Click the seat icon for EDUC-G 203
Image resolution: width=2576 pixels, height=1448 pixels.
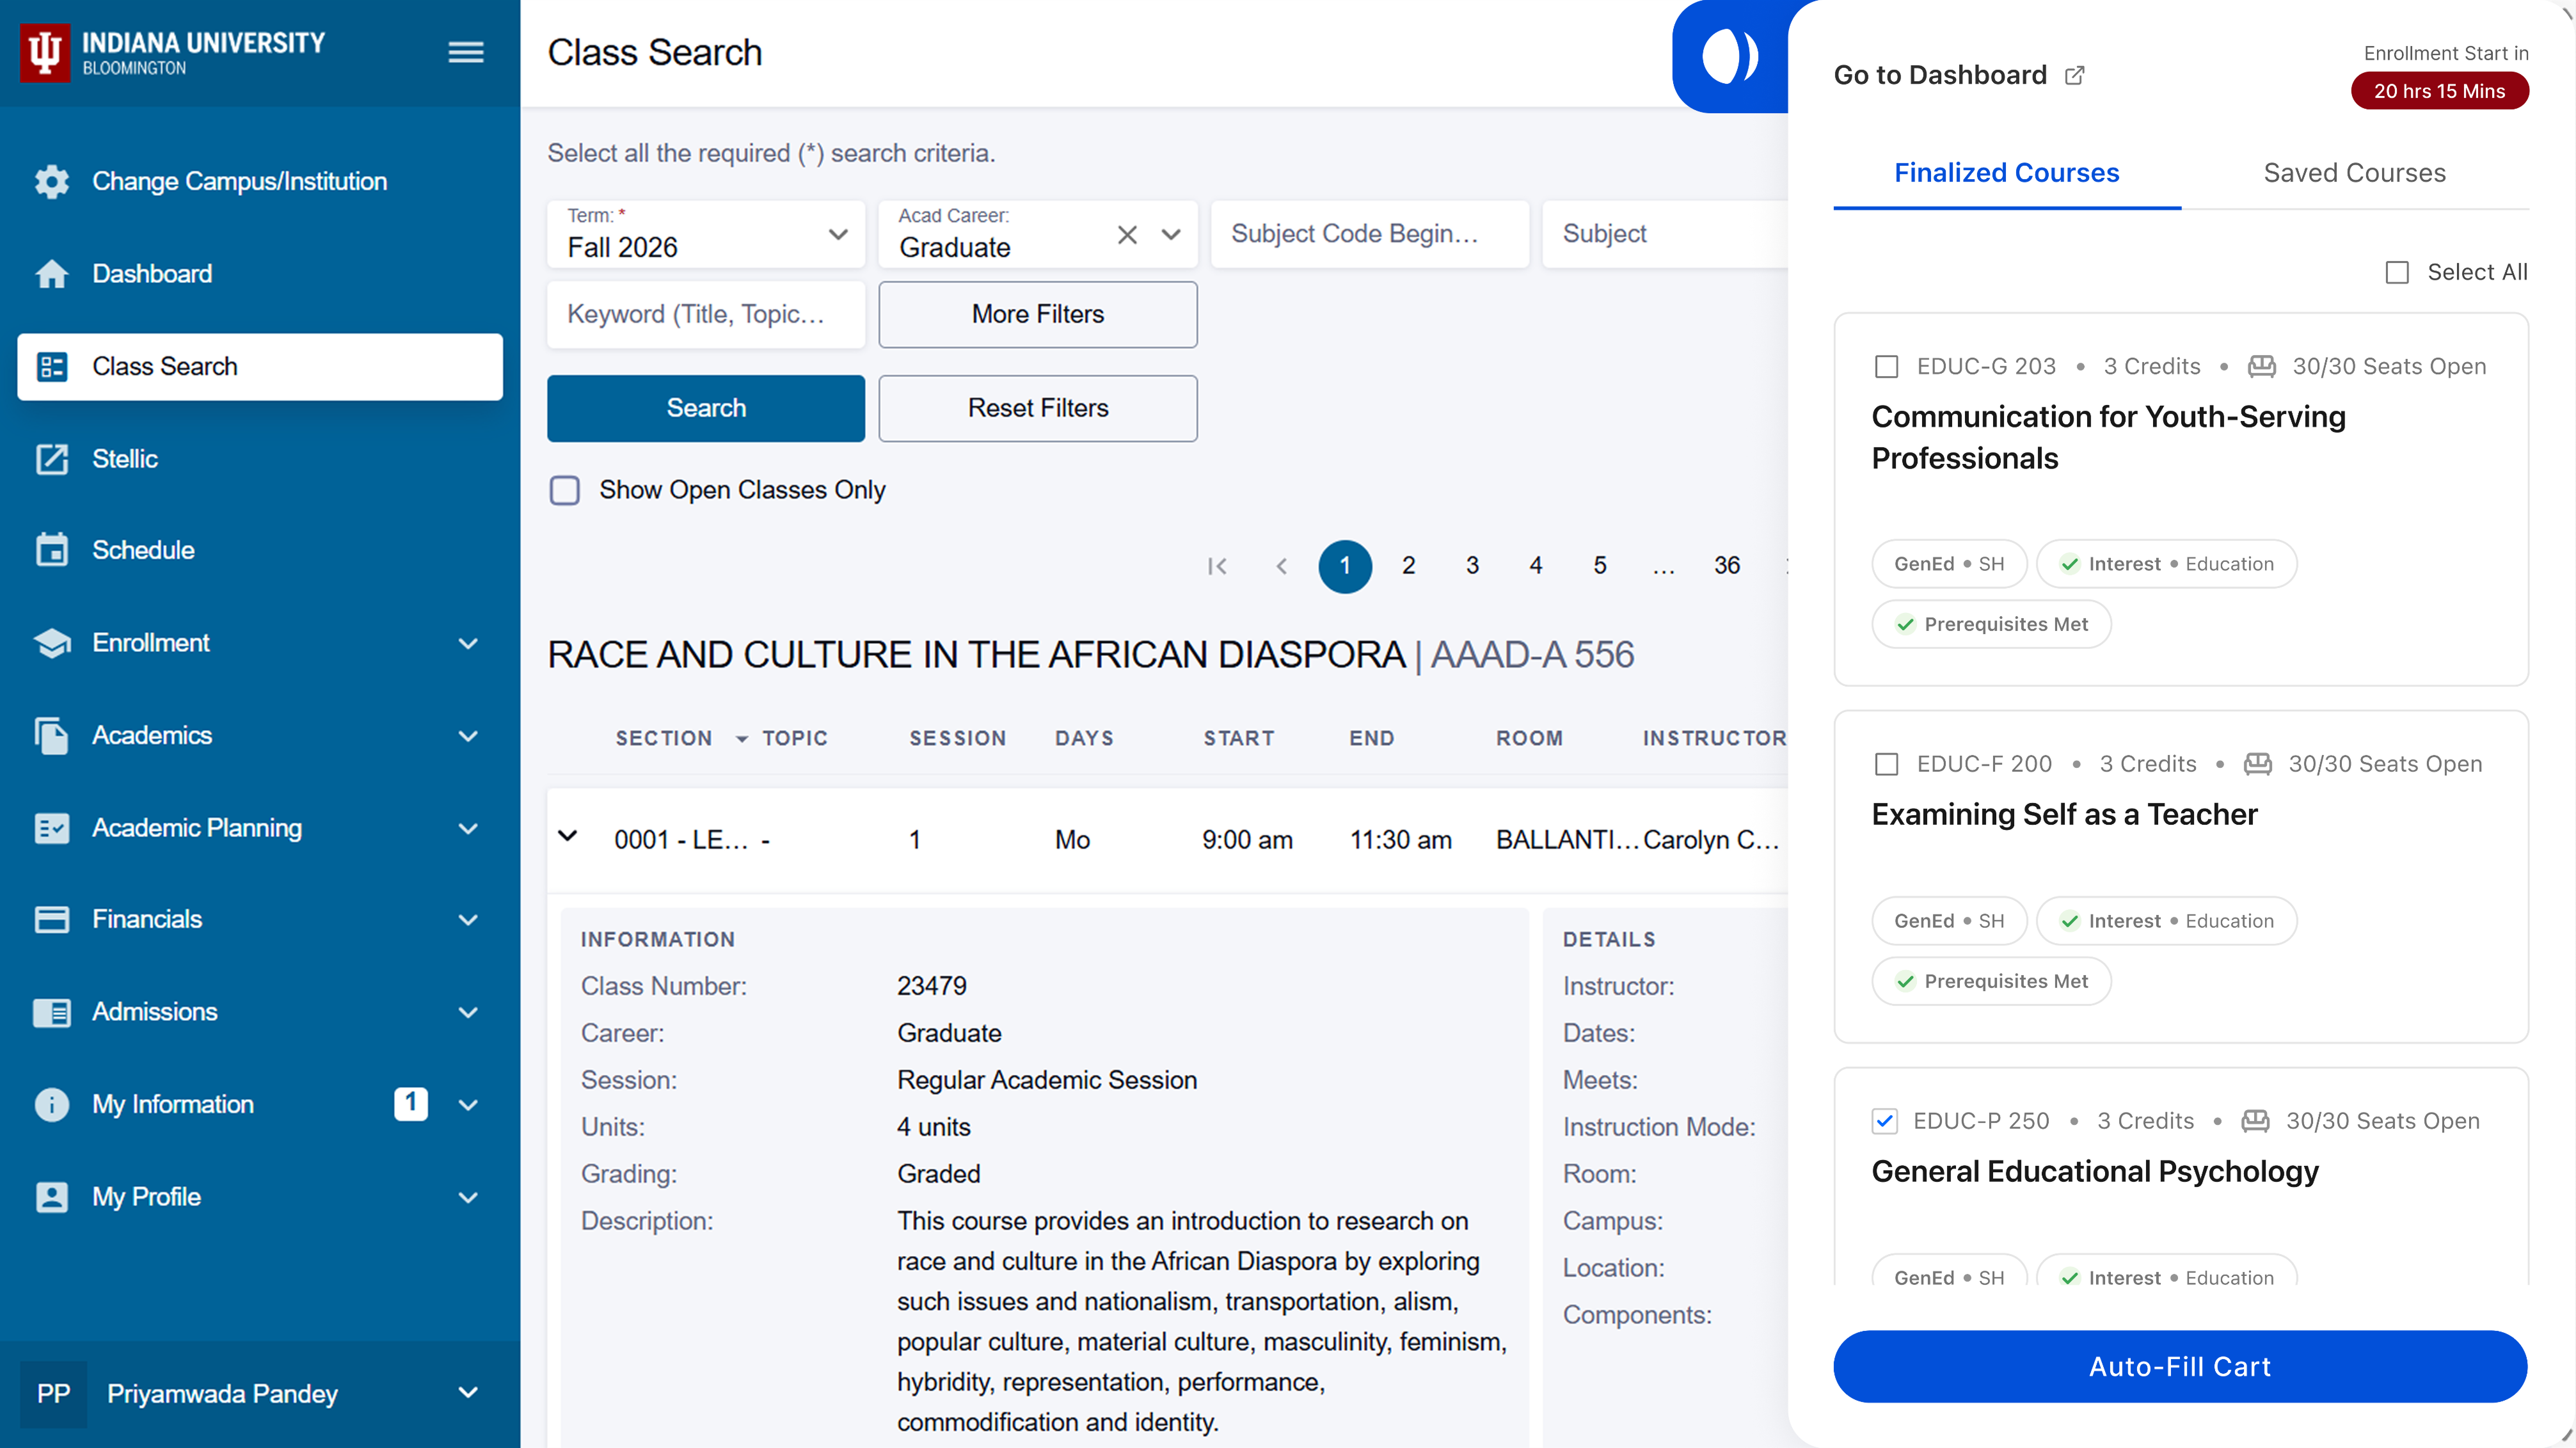click(x=2262, y=366)
